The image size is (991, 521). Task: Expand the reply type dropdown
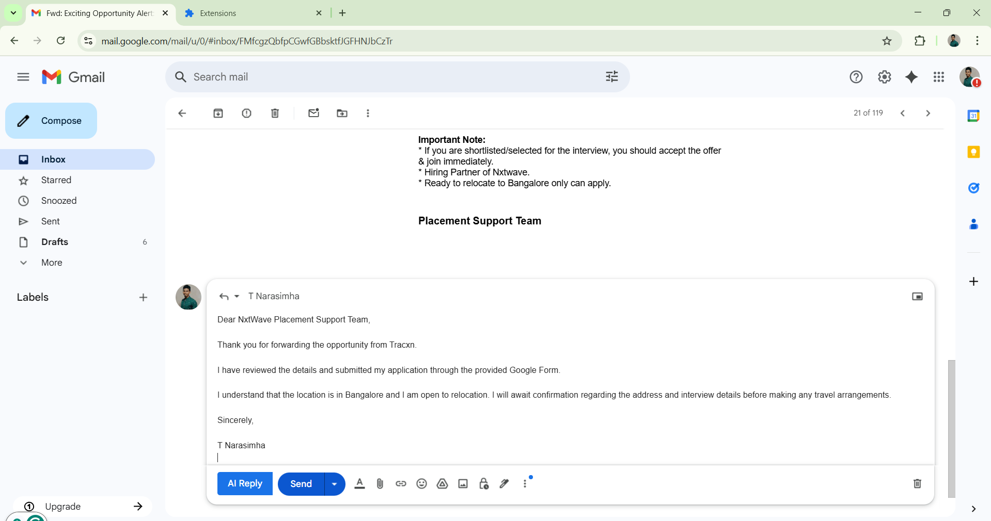(236, 296)
